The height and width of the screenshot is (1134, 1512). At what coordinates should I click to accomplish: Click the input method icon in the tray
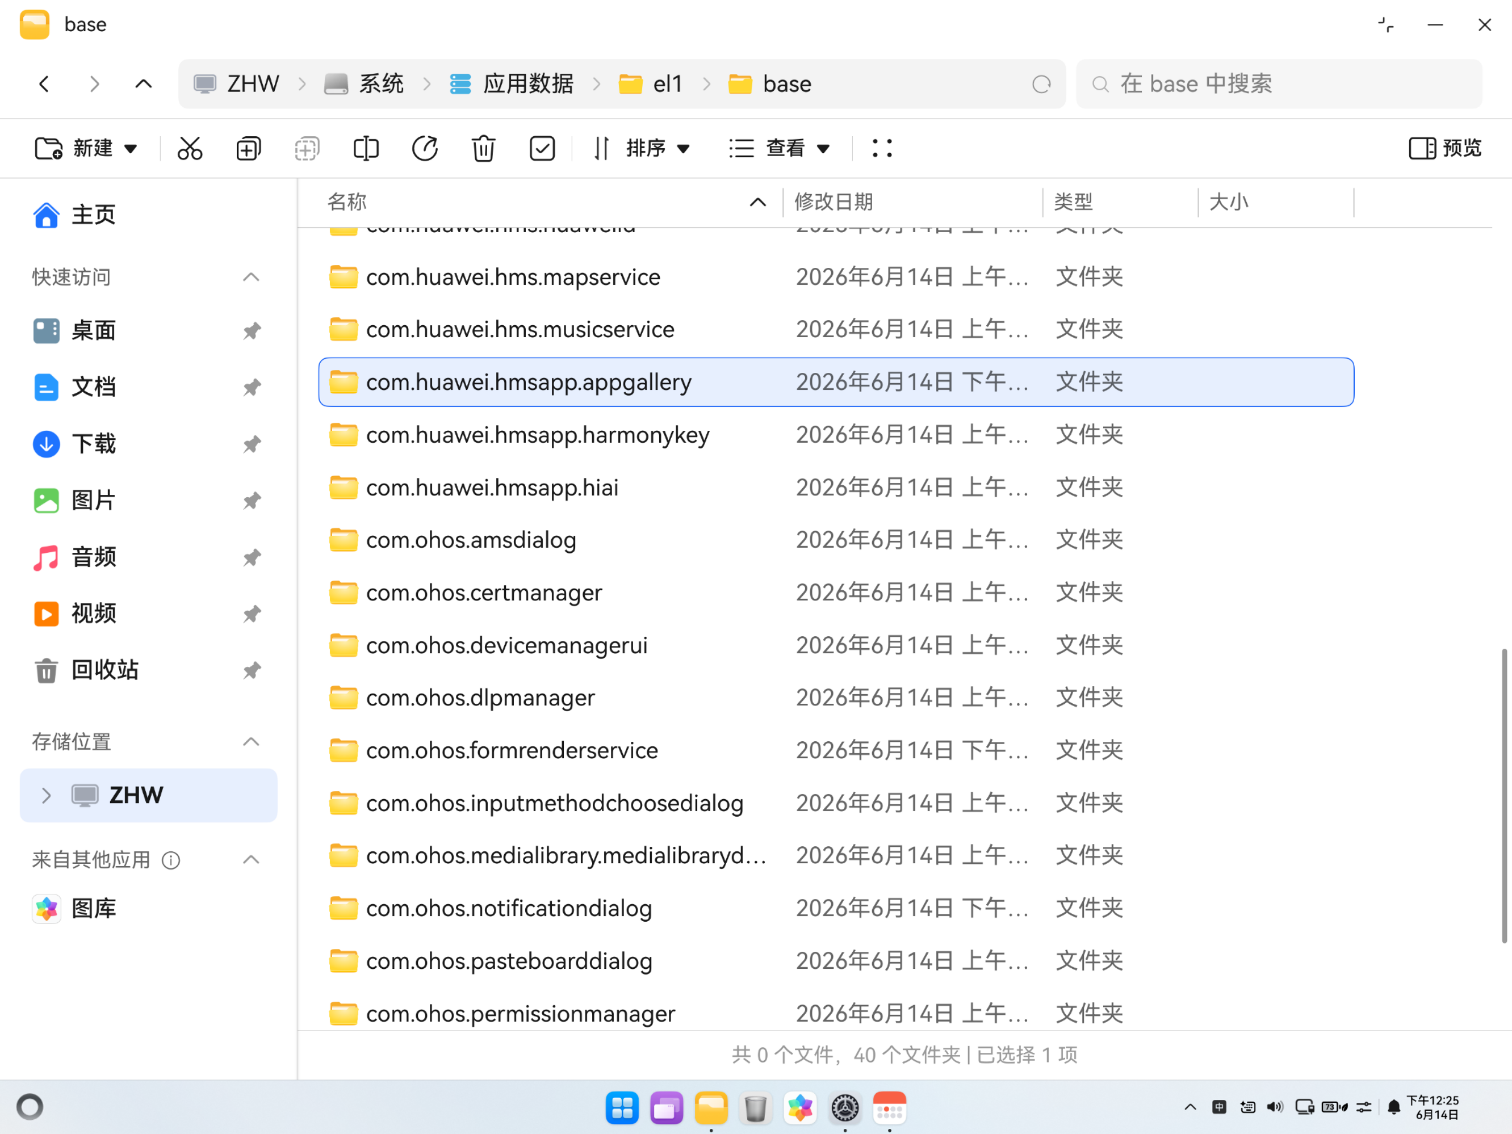point(1219,1106)
